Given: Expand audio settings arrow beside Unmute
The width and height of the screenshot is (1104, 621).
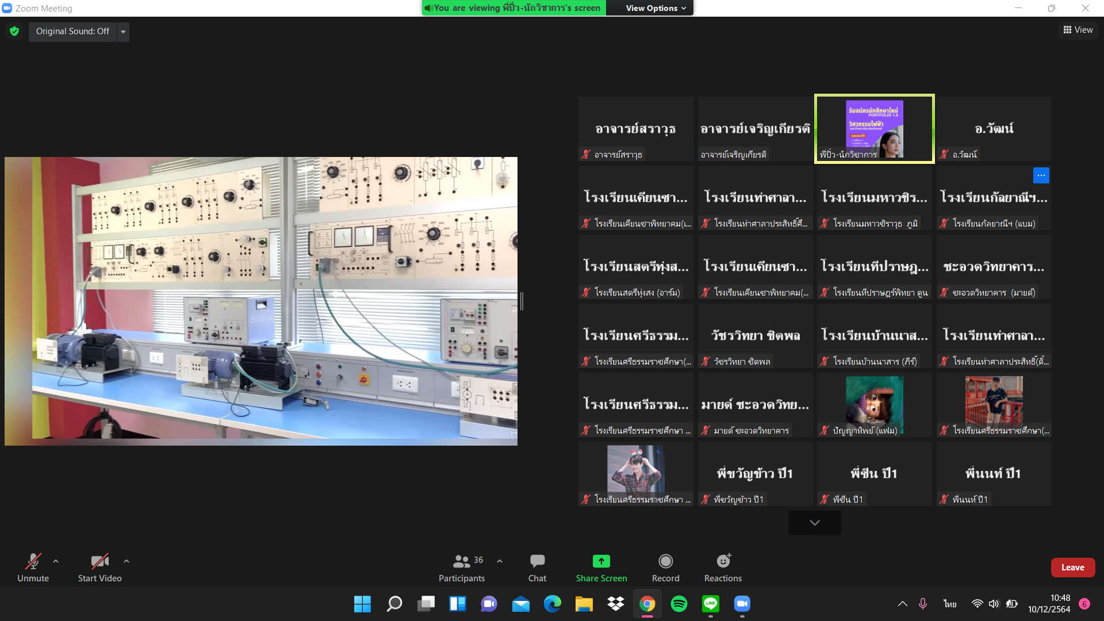Looking at the screenshot, I should 56,561.
